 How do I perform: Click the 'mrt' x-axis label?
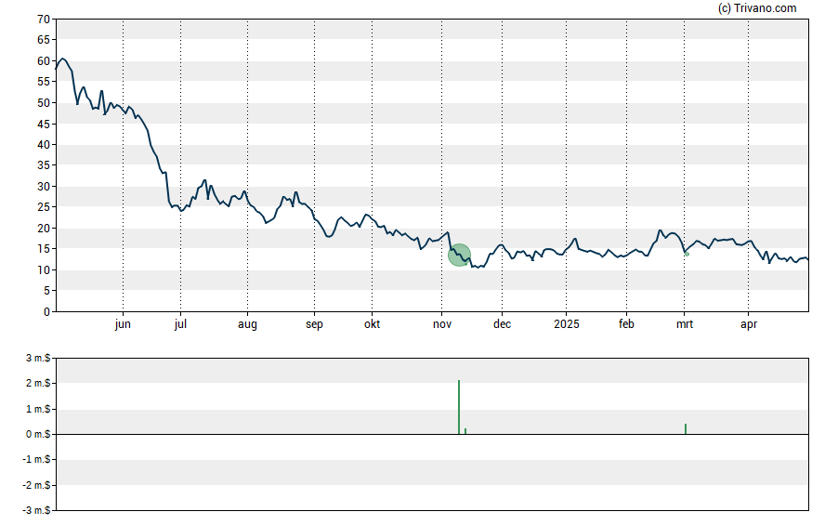[685, 324]
